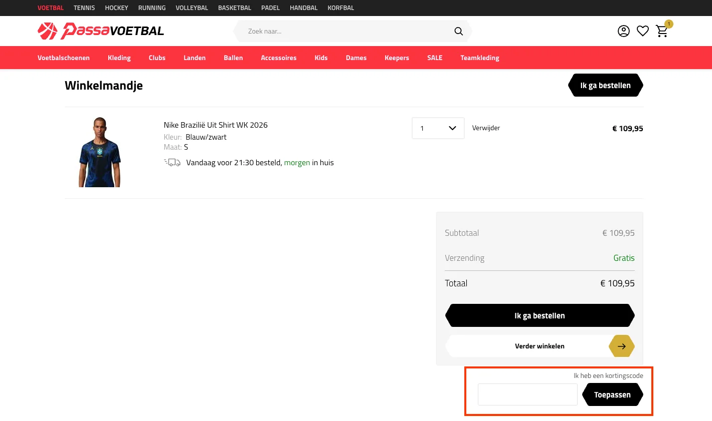Image resolution: width=712 pixels, height=421 pixels.
Task: Click the search magnifier icon
Action: (x=458, y=31)
